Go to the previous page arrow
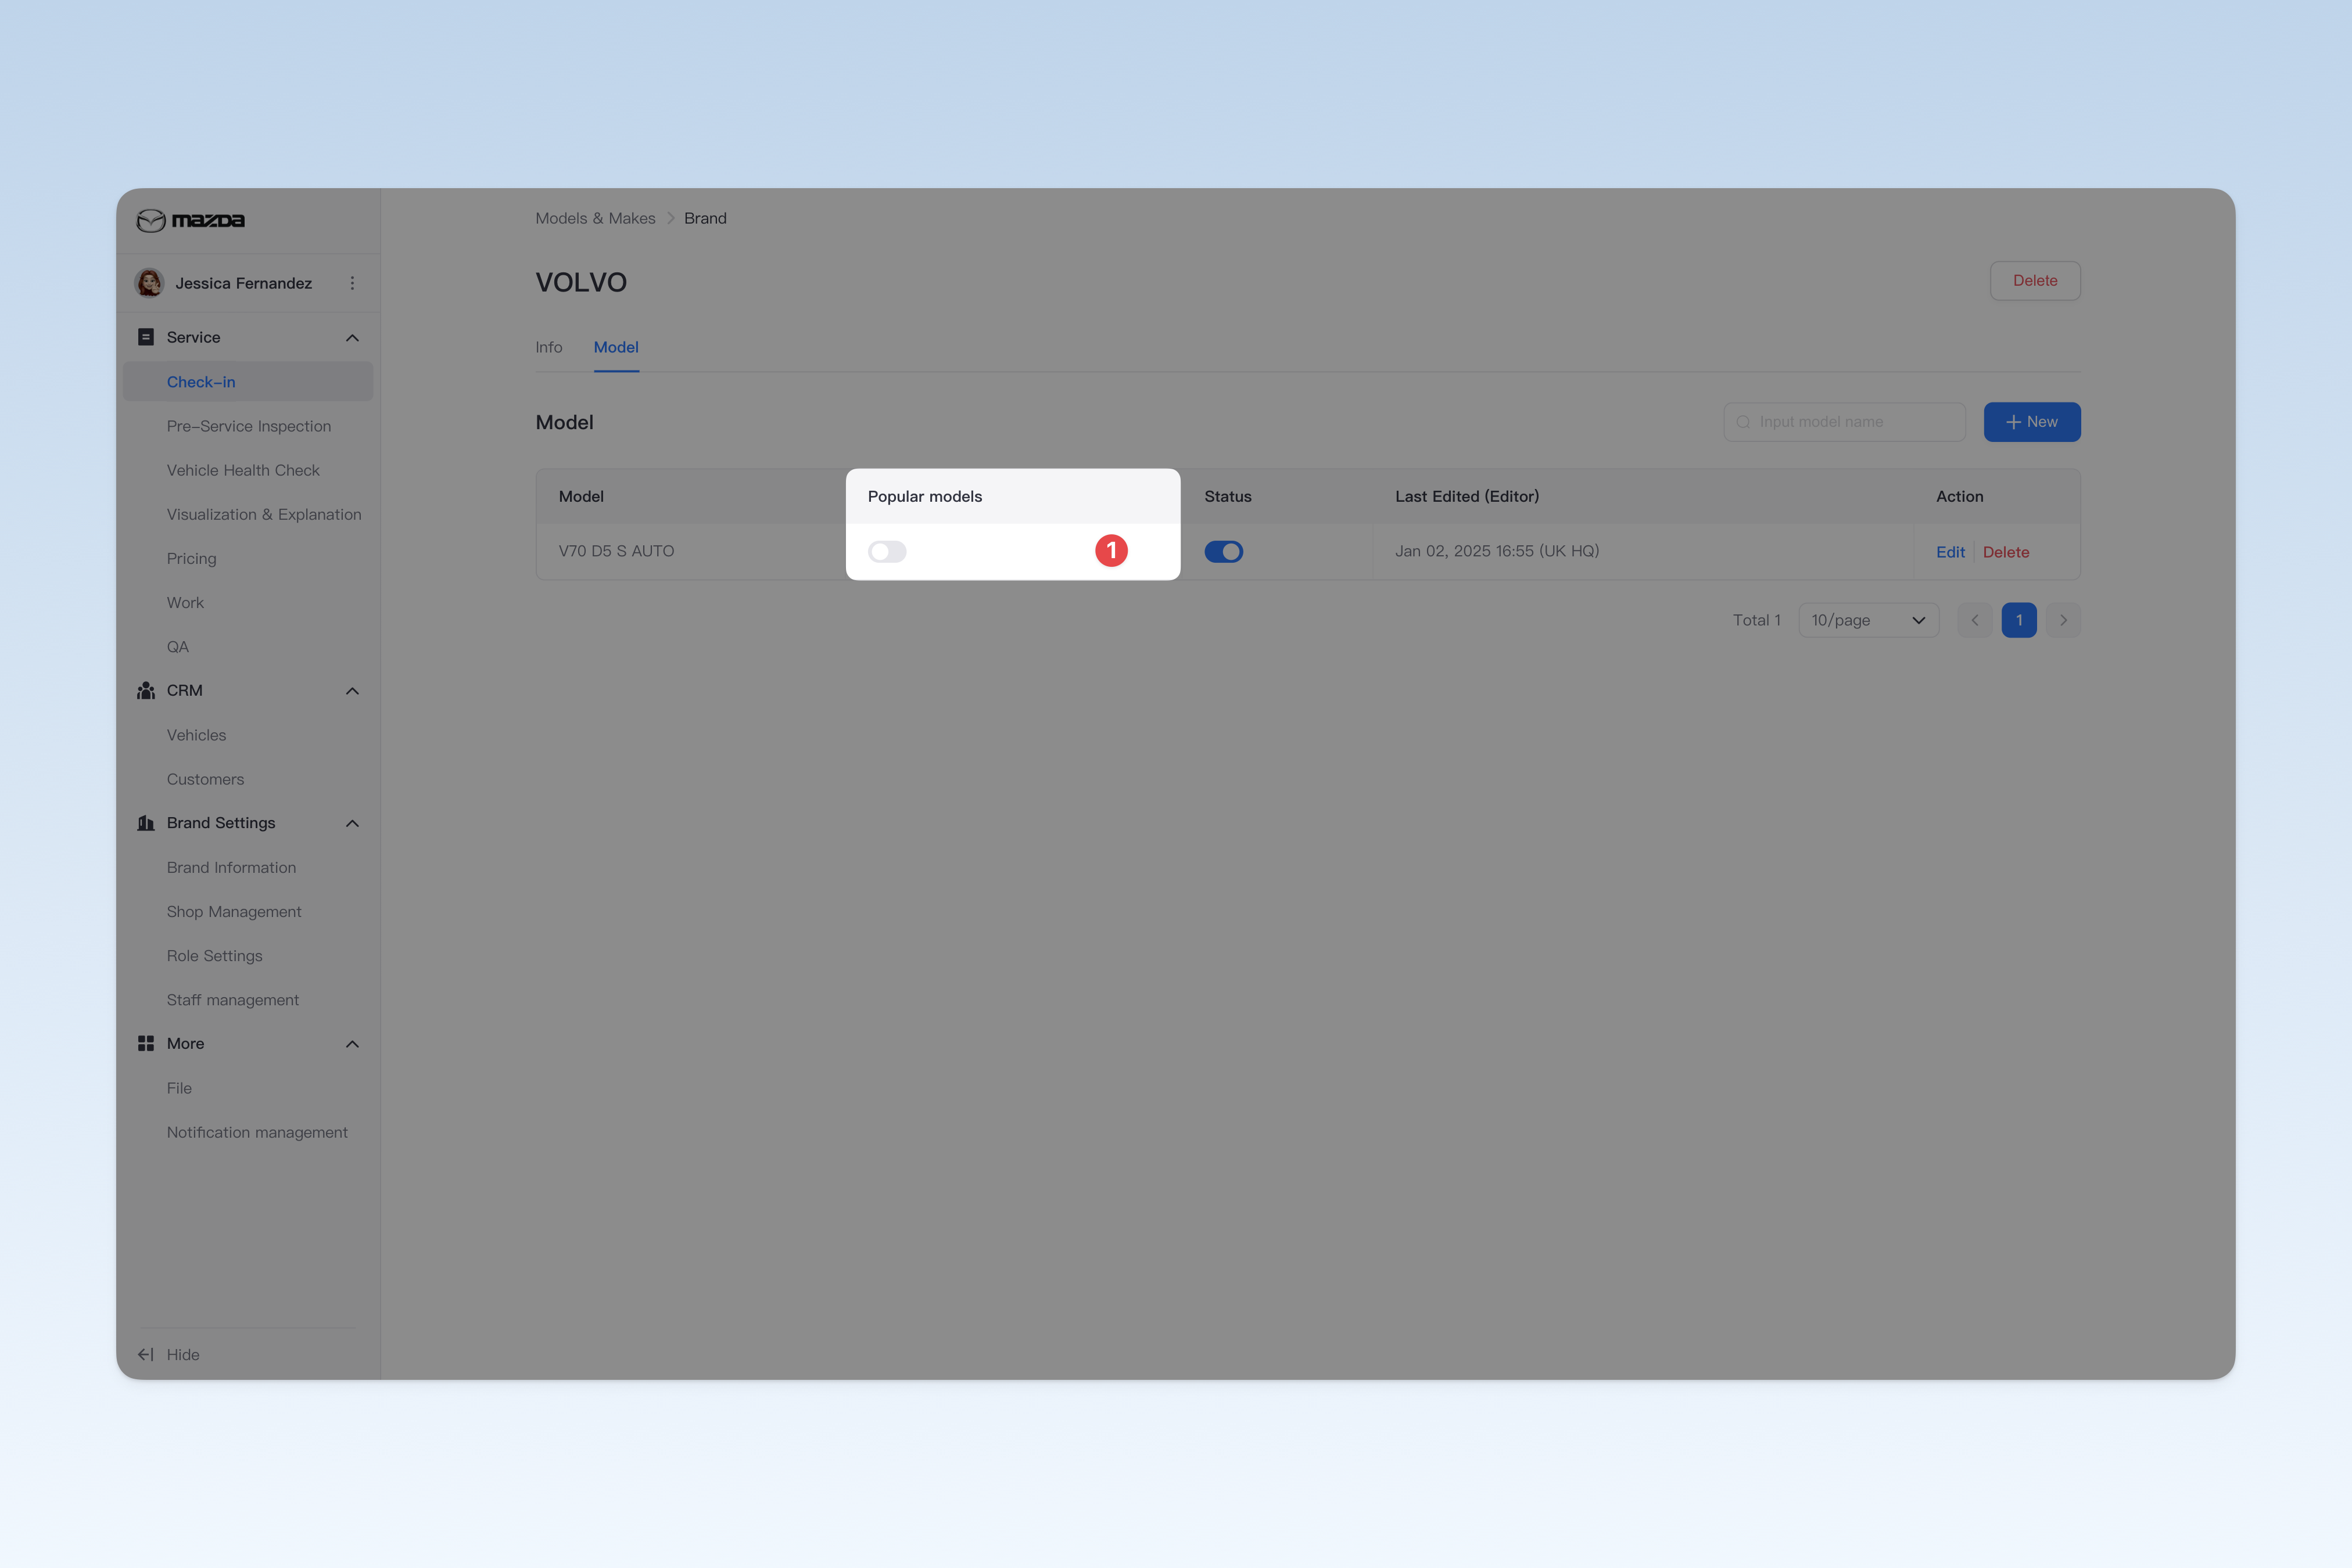Image resolution: width=2352 pixels, height=1568 pixels. coord(1975,620)
